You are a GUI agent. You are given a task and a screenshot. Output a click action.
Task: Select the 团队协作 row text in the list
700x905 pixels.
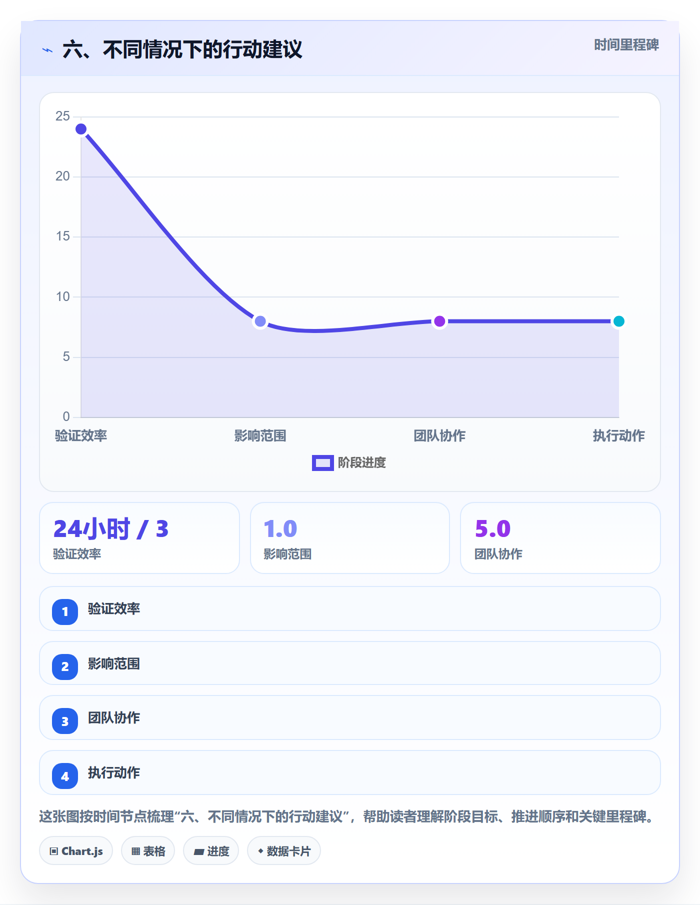click(x=114, y=717)
